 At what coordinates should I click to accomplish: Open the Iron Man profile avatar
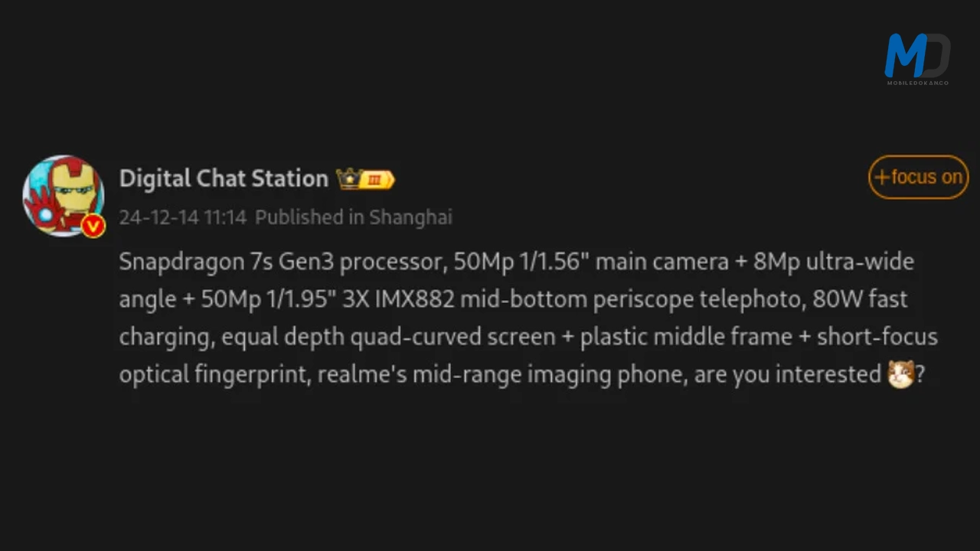click(63, 195)
